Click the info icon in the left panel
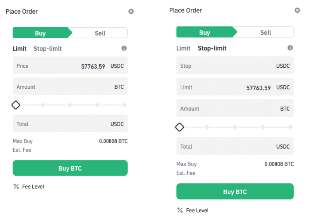This screenshot has width=309, height=220. [x=124, y=48]
